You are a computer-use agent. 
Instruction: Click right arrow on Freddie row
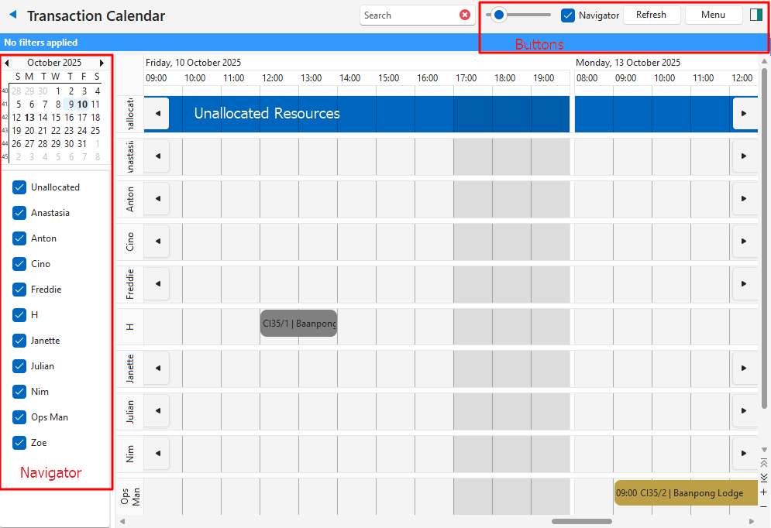click(744, 284)
